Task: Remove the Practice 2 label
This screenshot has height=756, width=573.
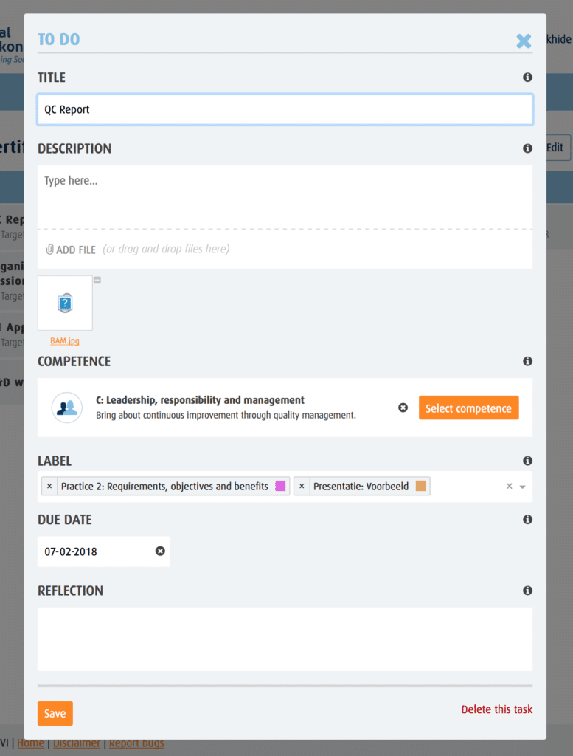Action: tap(49, 486)
